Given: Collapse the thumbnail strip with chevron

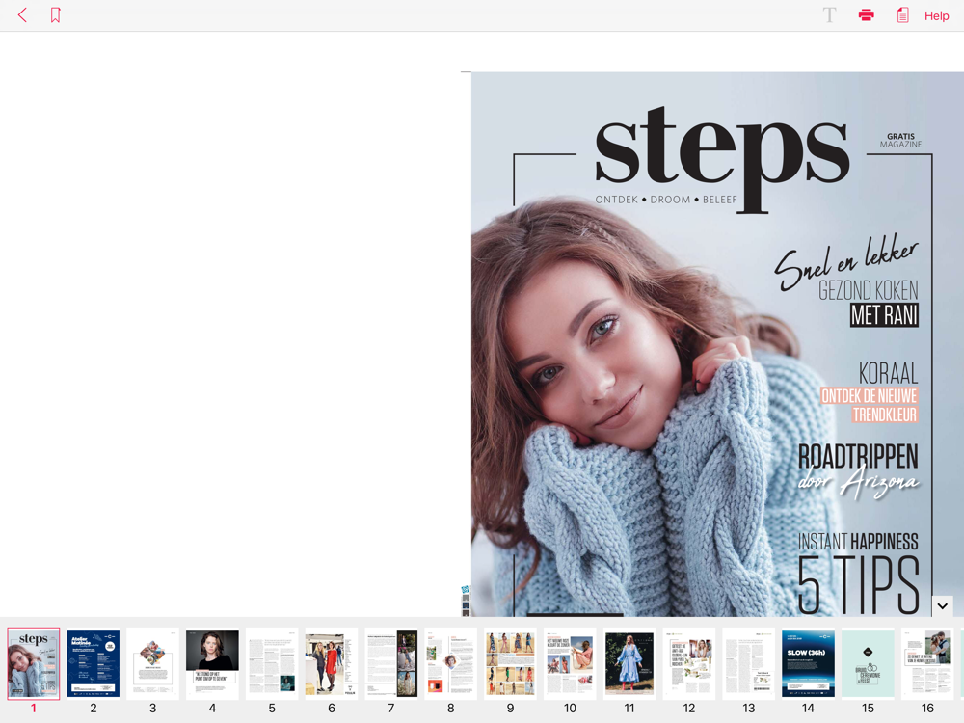Looking at the screenshot, I should 943,606.
